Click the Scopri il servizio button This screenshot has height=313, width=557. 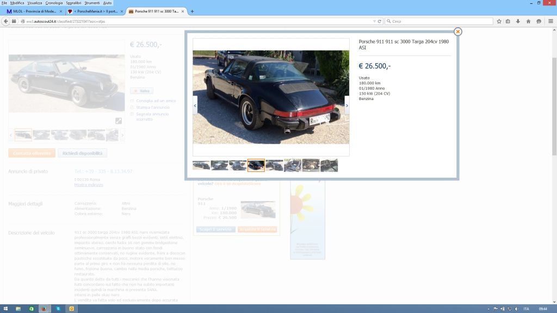pyautogui.click(x=215, y=229)
